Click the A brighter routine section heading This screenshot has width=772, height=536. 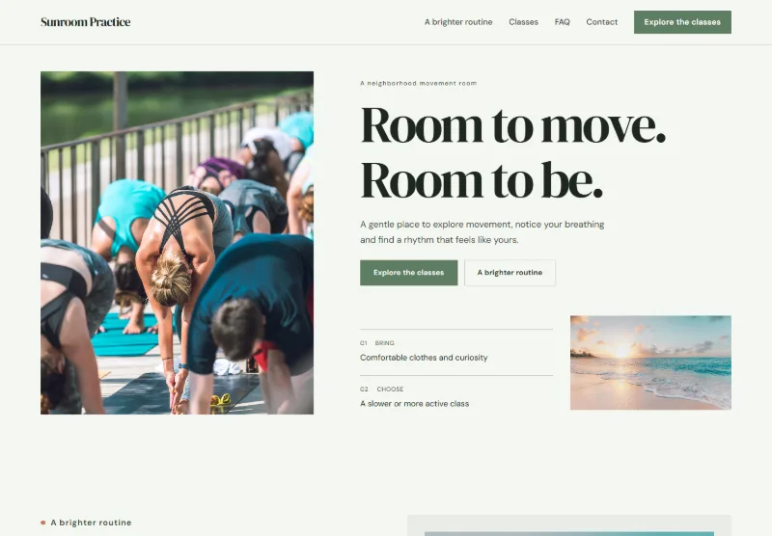[91, 523]
